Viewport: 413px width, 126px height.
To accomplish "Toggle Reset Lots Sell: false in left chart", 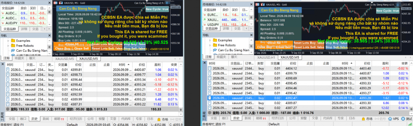I will [107, 49].
